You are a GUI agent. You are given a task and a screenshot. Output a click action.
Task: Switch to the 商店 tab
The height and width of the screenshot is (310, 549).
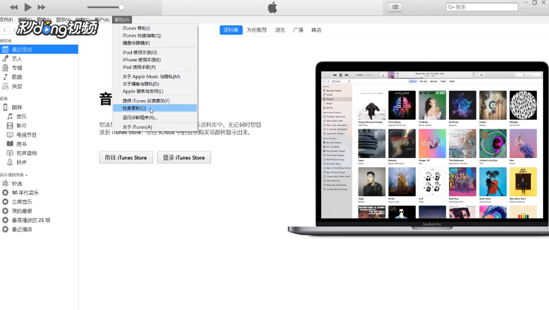coord(316,30)
